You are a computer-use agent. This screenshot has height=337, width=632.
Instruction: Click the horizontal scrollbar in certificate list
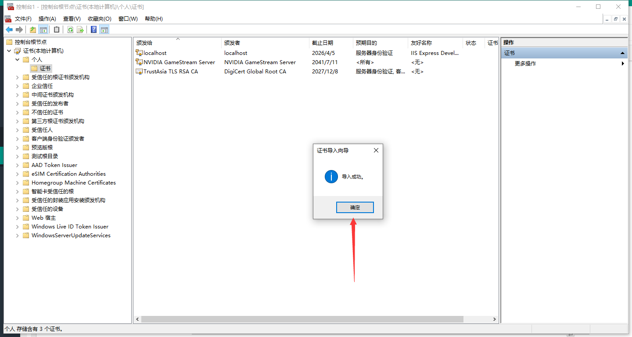pyautogui.click(x=302, y=319)
